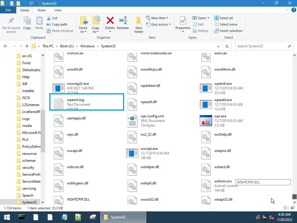Viewport: 297px width, 223px height.
Task: Click the History icon in Open group
Action: 195,31
